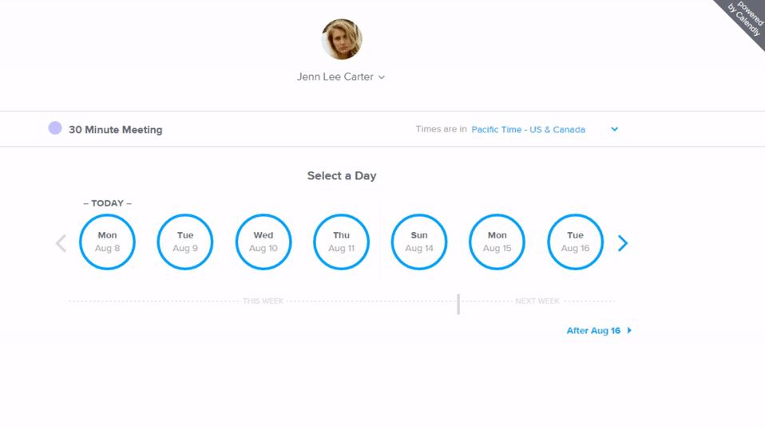Click the small arrow beside After Aug 16
This screenshot has height=428, width=765.
coord(629,331)
